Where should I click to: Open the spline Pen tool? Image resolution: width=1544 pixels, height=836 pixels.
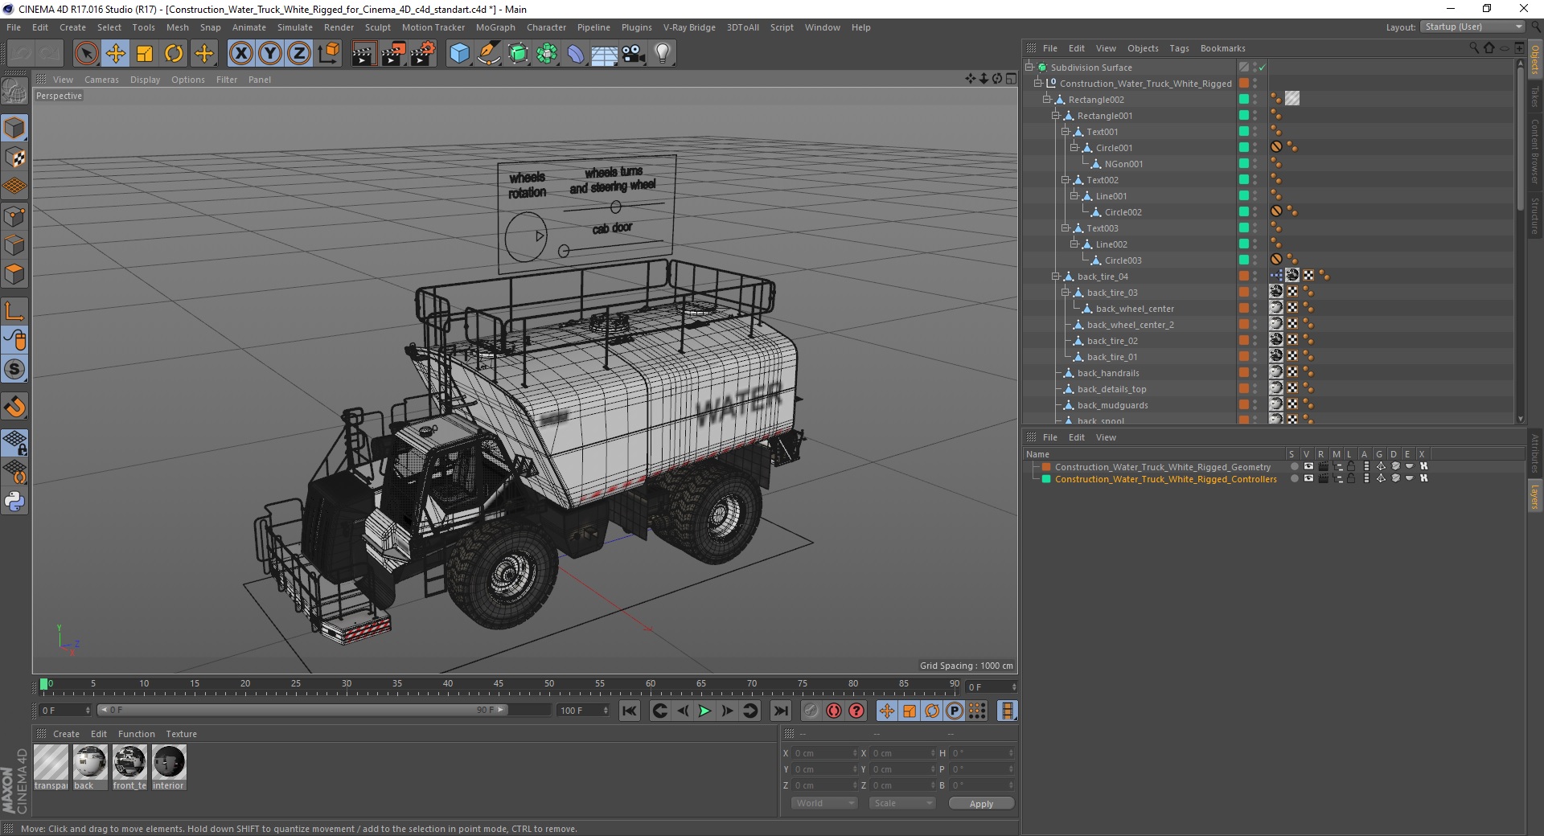(488, 54)
